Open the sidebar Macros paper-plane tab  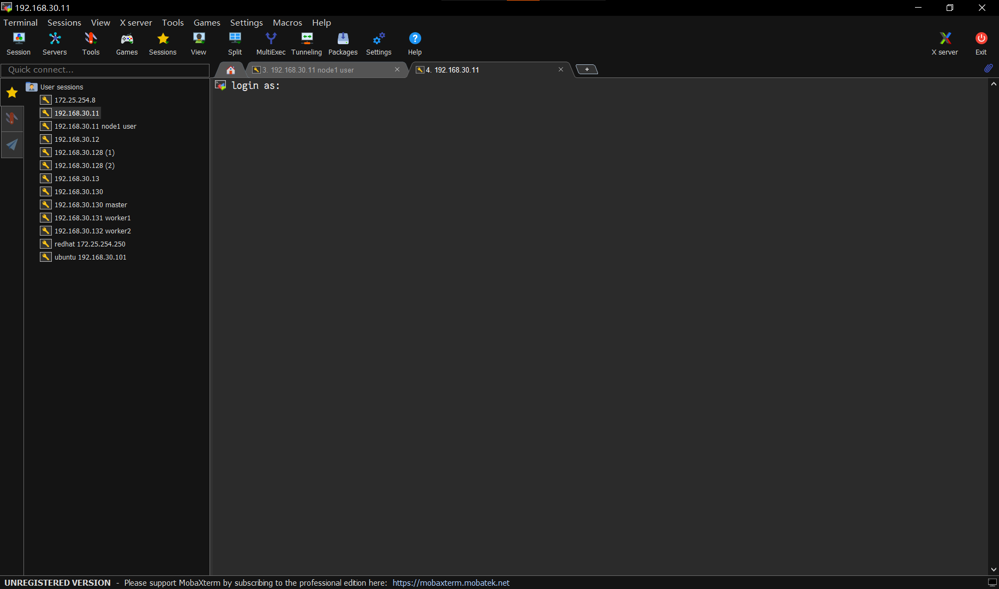point(12,145)
